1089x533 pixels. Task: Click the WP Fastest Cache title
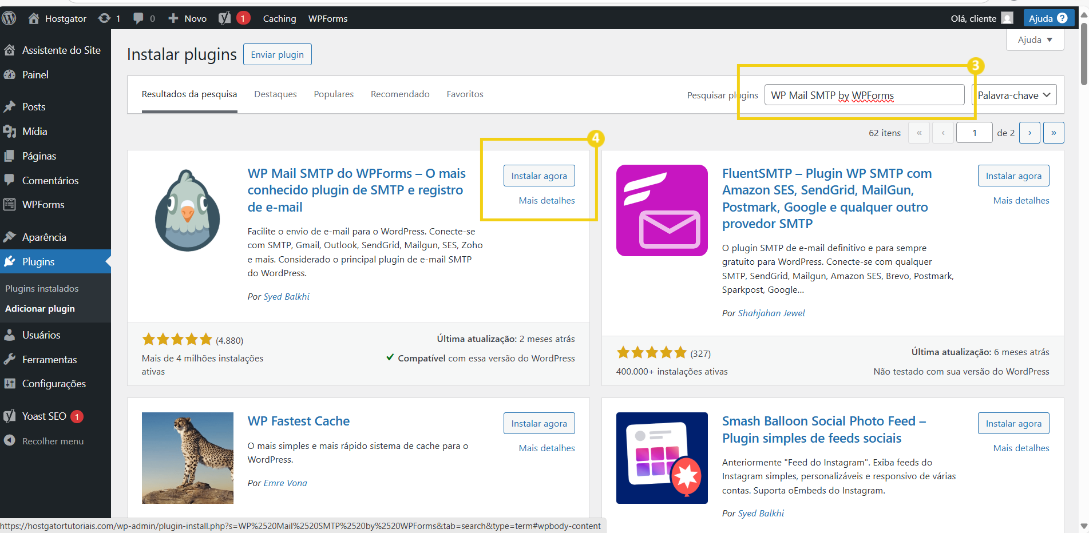299,421
